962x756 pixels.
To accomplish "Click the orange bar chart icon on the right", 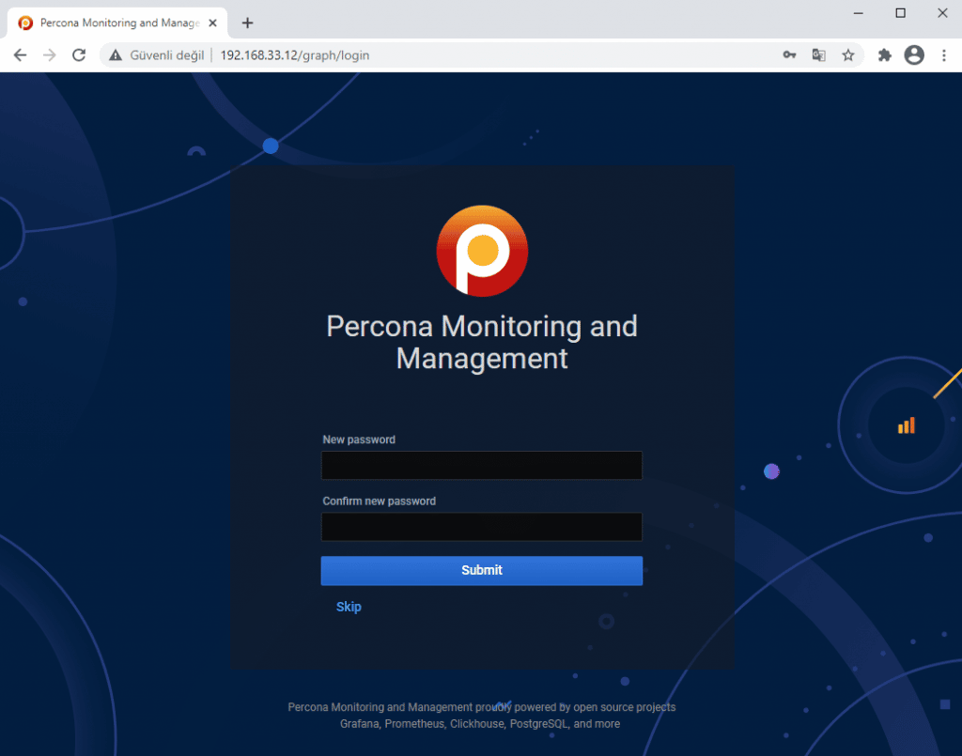I will coord(905,424).
